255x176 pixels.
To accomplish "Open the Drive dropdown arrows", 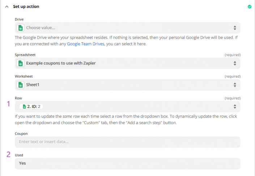I will click(x=235, y=28).
